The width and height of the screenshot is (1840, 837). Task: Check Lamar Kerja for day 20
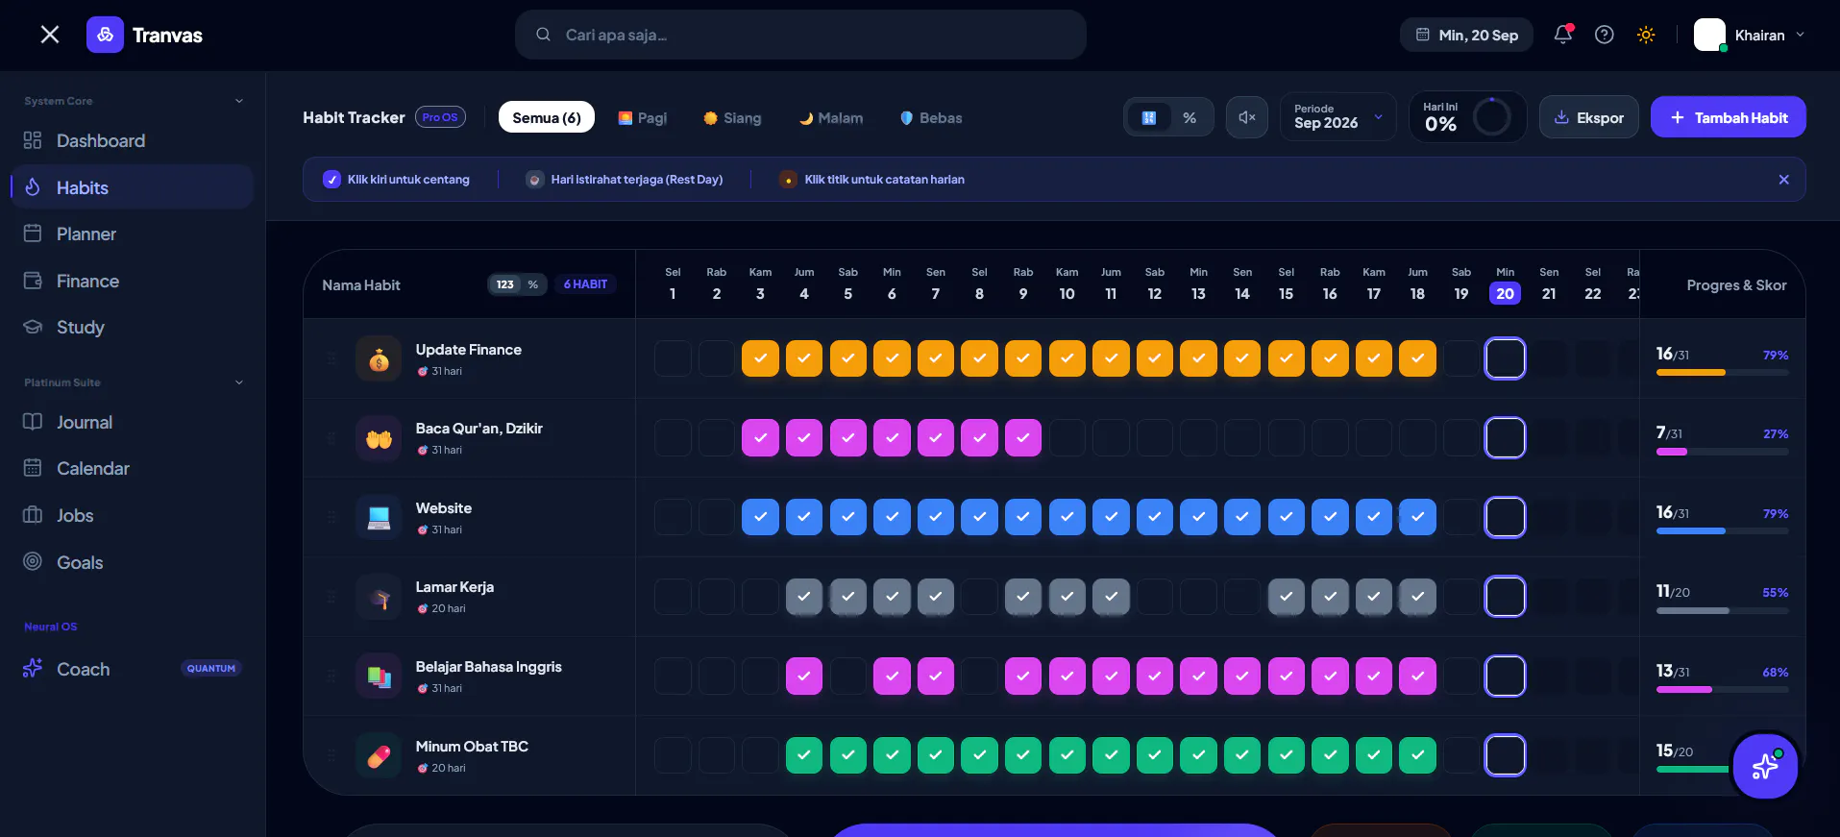click(1505, 597)
